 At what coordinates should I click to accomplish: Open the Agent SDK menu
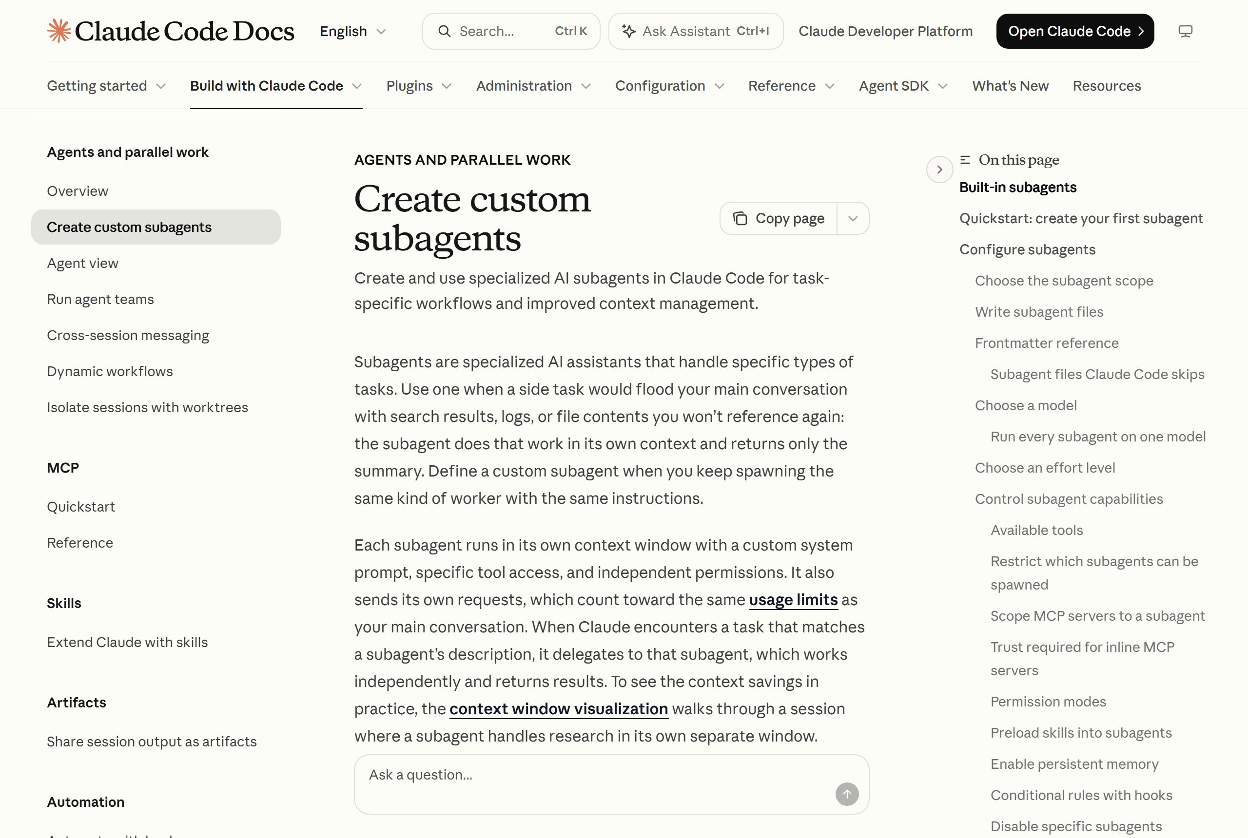click(903, 86)
